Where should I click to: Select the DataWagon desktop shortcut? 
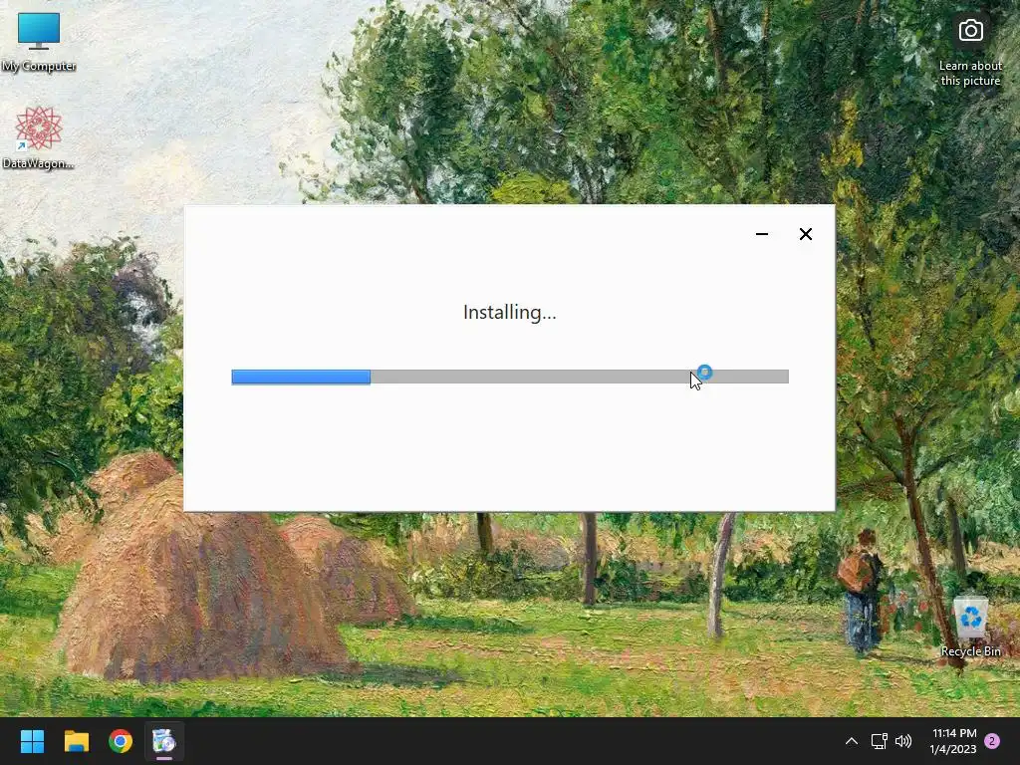(39, 137)
